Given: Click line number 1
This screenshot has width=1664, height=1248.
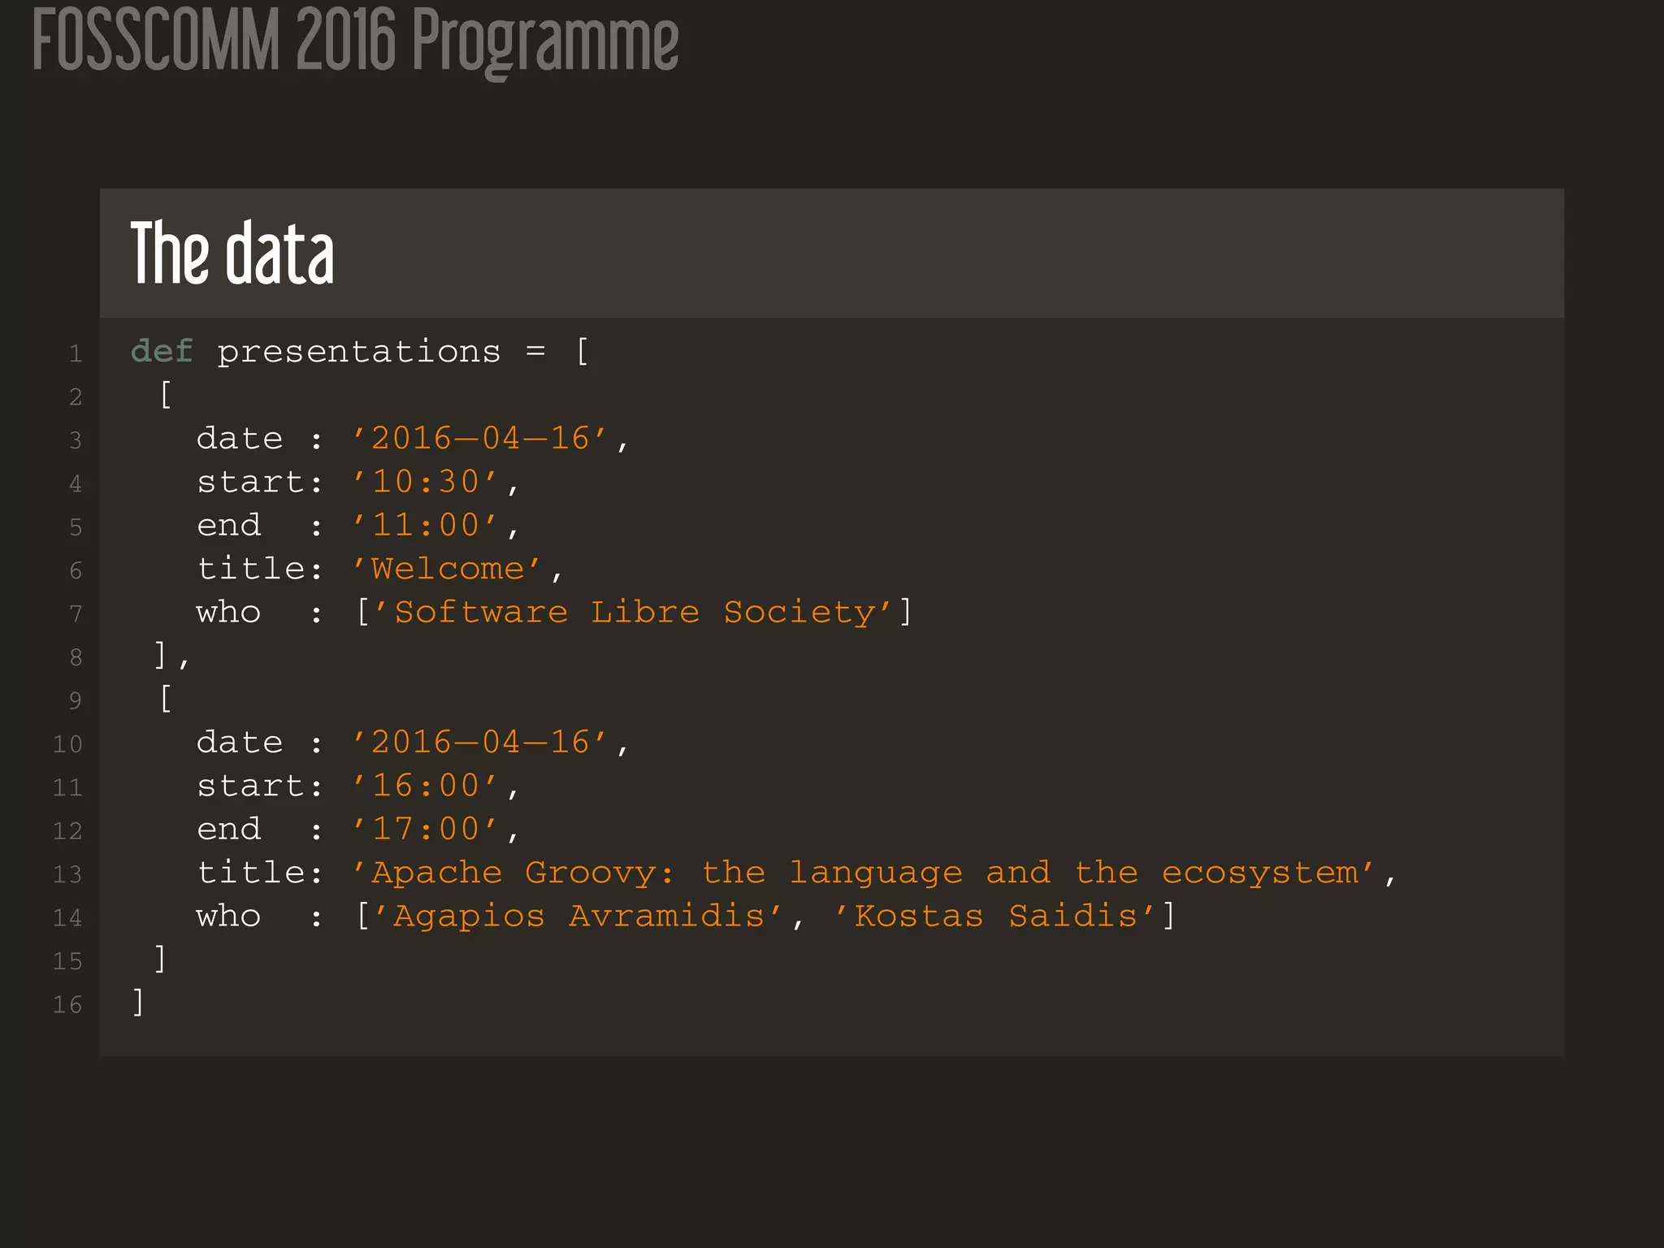Looking at the screenshot, I should [76, 353].
